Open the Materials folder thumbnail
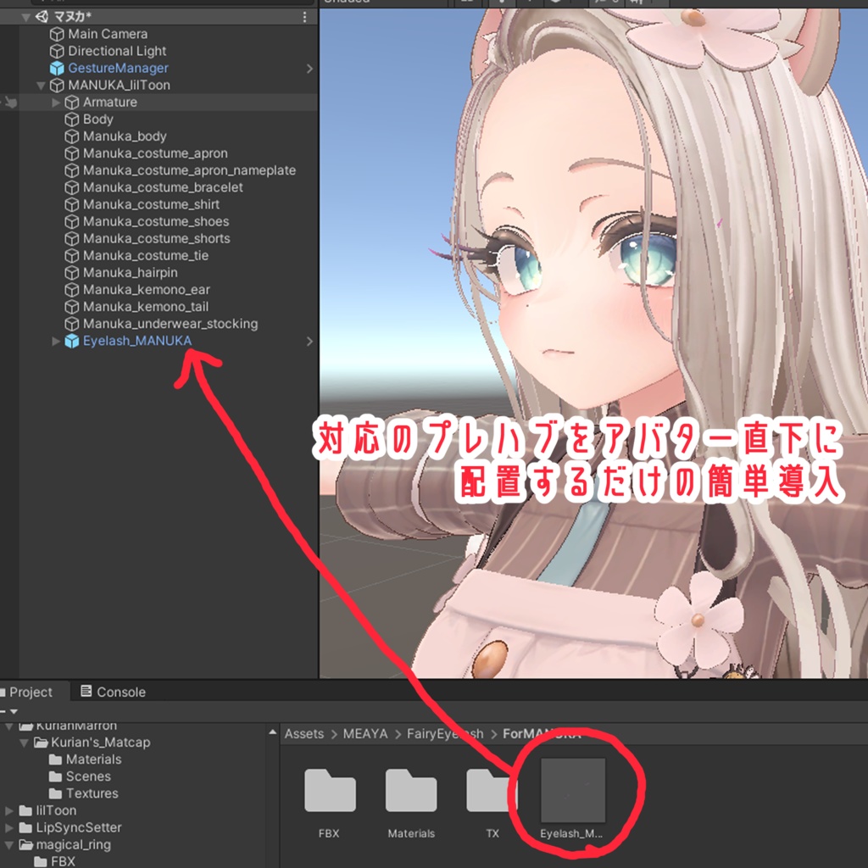The width and height of the screenshot is (868, 868). coord(411,792)
